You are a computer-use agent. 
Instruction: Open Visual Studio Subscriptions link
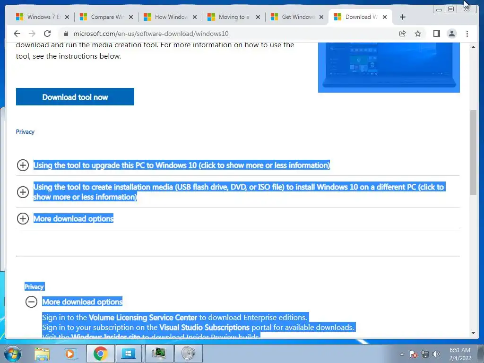(x=204, y=327)
